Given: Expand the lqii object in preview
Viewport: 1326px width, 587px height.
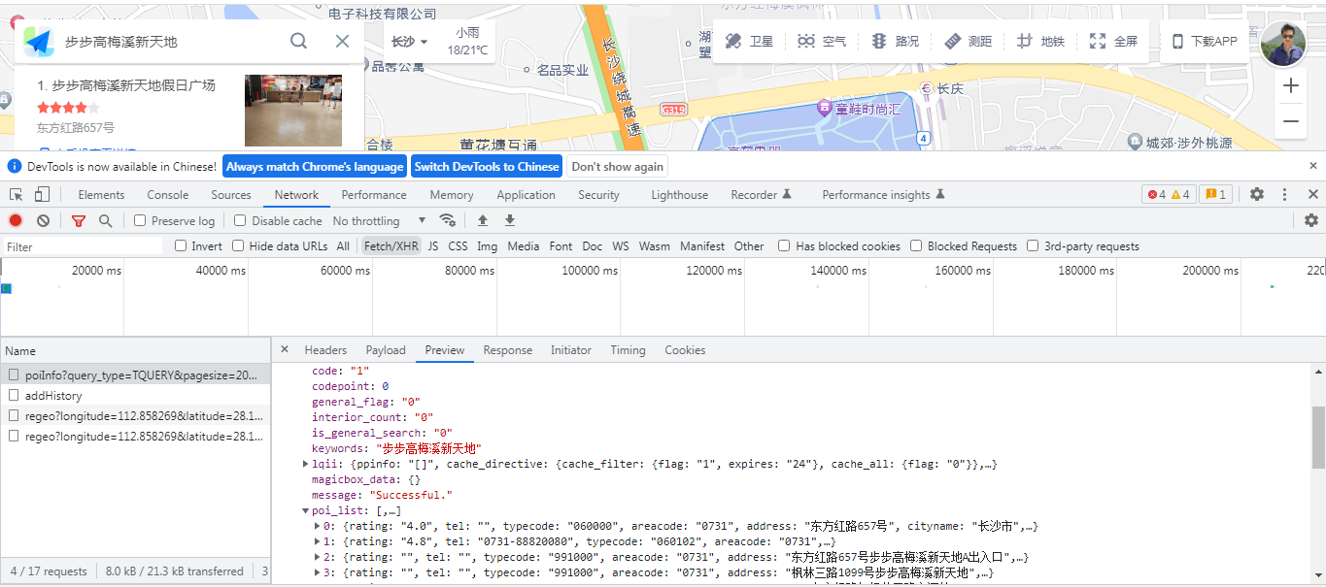Looking at the screenshot, I should (306, 464).
